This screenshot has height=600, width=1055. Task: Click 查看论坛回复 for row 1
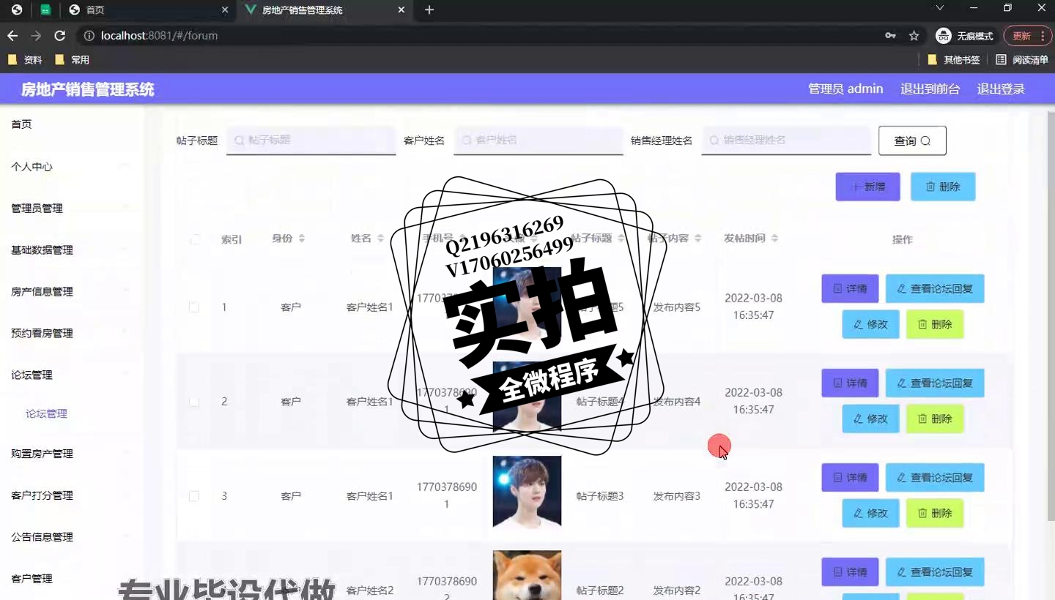(935, 288)
